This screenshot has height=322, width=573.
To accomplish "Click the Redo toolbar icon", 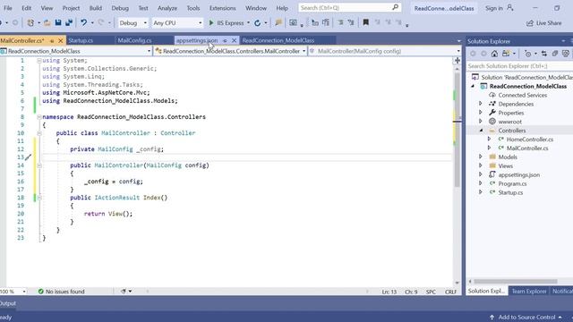I will point(101,22).
